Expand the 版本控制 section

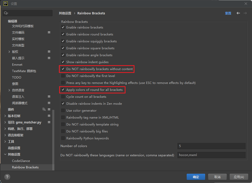point(5,116)
